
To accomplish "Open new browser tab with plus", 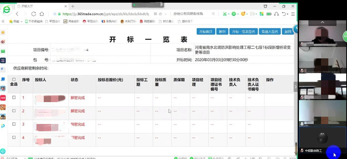I will point(73,6).
